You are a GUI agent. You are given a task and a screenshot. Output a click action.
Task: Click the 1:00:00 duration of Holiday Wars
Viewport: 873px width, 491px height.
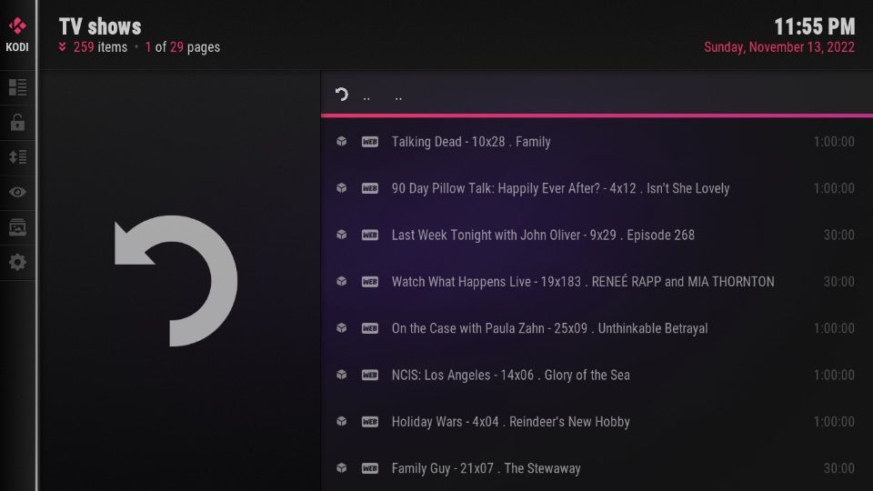834,421
